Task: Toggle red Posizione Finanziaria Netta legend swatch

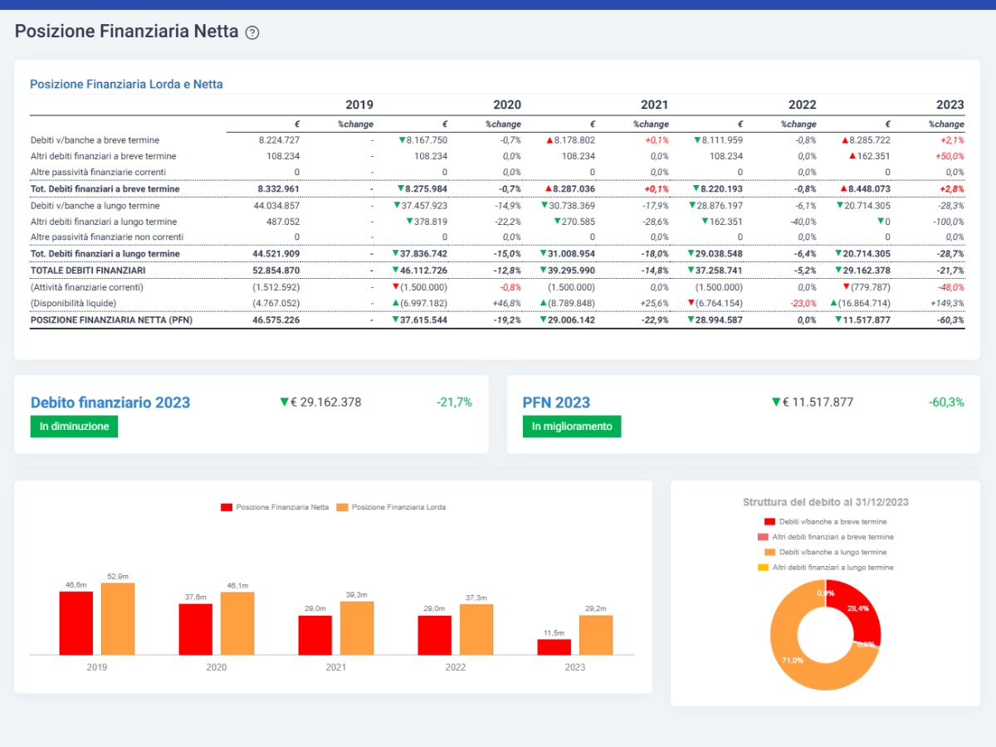Action: [x=226, y=506]
